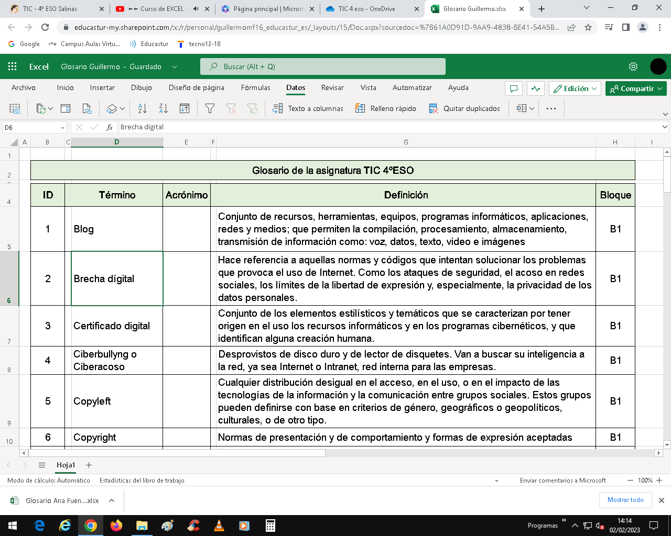Click the zoom out minus button
The image size is (671, 536).
click(630, 480)
